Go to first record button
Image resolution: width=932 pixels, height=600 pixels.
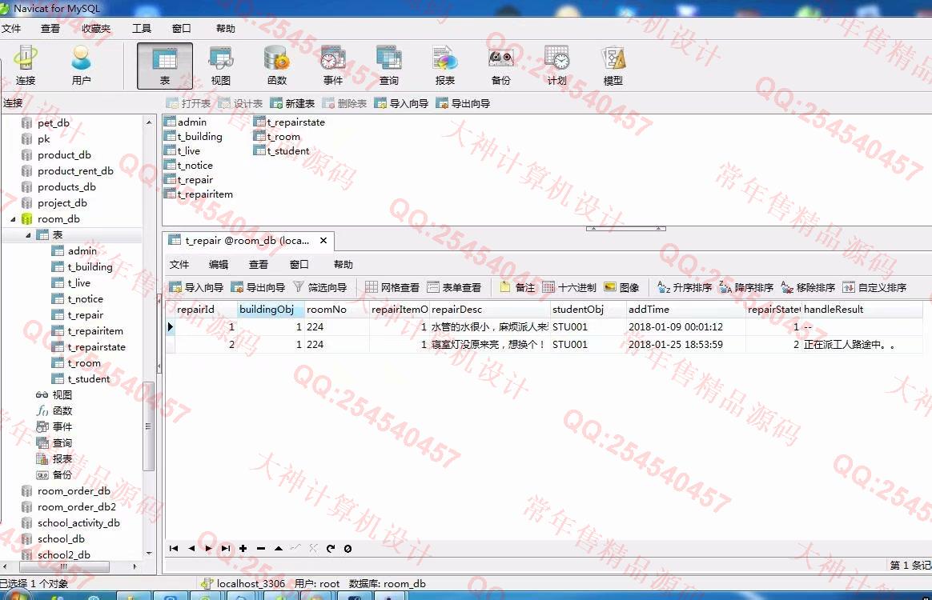pyautogui.click(x=174, y=548)
